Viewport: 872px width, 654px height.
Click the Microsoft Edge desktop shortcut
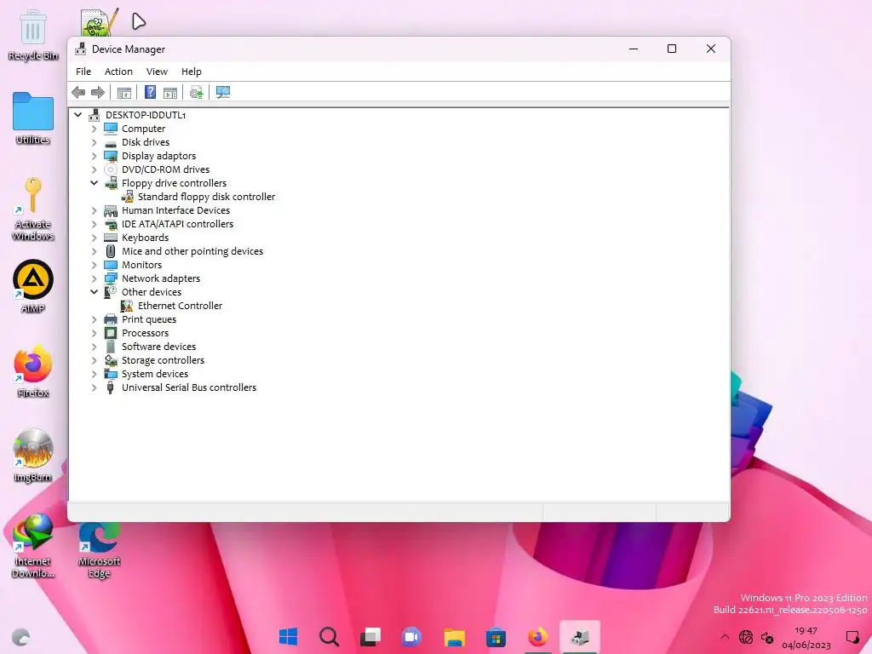(x=99, y=549)
